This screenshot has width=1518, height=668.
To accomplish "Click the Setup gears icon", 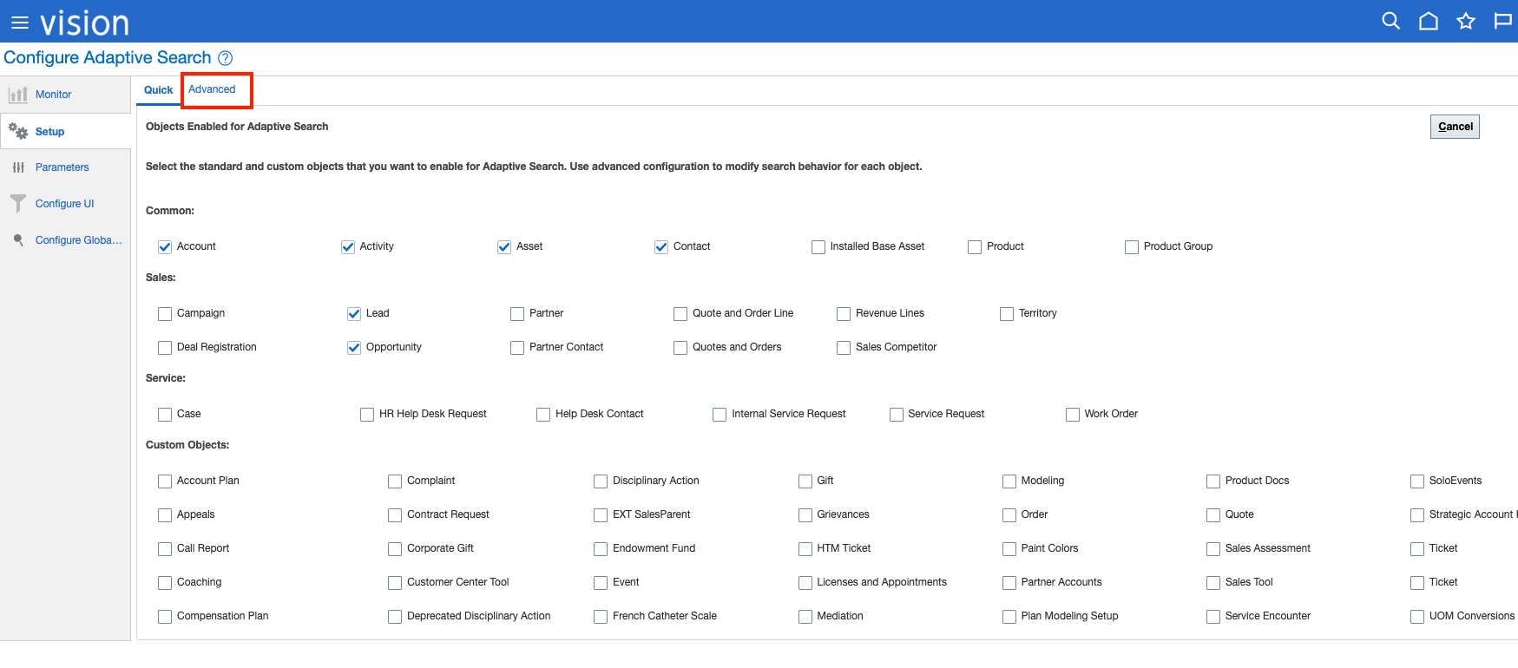I will (x=18, y=132).
